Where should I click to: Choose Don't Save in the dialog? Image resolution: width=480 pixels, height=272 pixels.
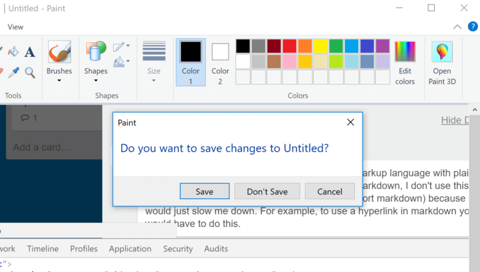click(x=267, y=191)
